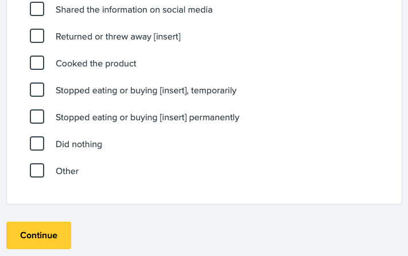
Task: Tick the 'Did nothing' checkbox
Action: [37, 144]
